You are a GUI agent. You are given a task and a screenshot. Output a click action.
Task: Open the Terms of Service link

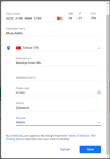78,136
